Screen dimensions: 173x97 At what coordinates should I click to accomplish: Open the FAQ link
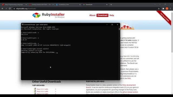(129, 78)
